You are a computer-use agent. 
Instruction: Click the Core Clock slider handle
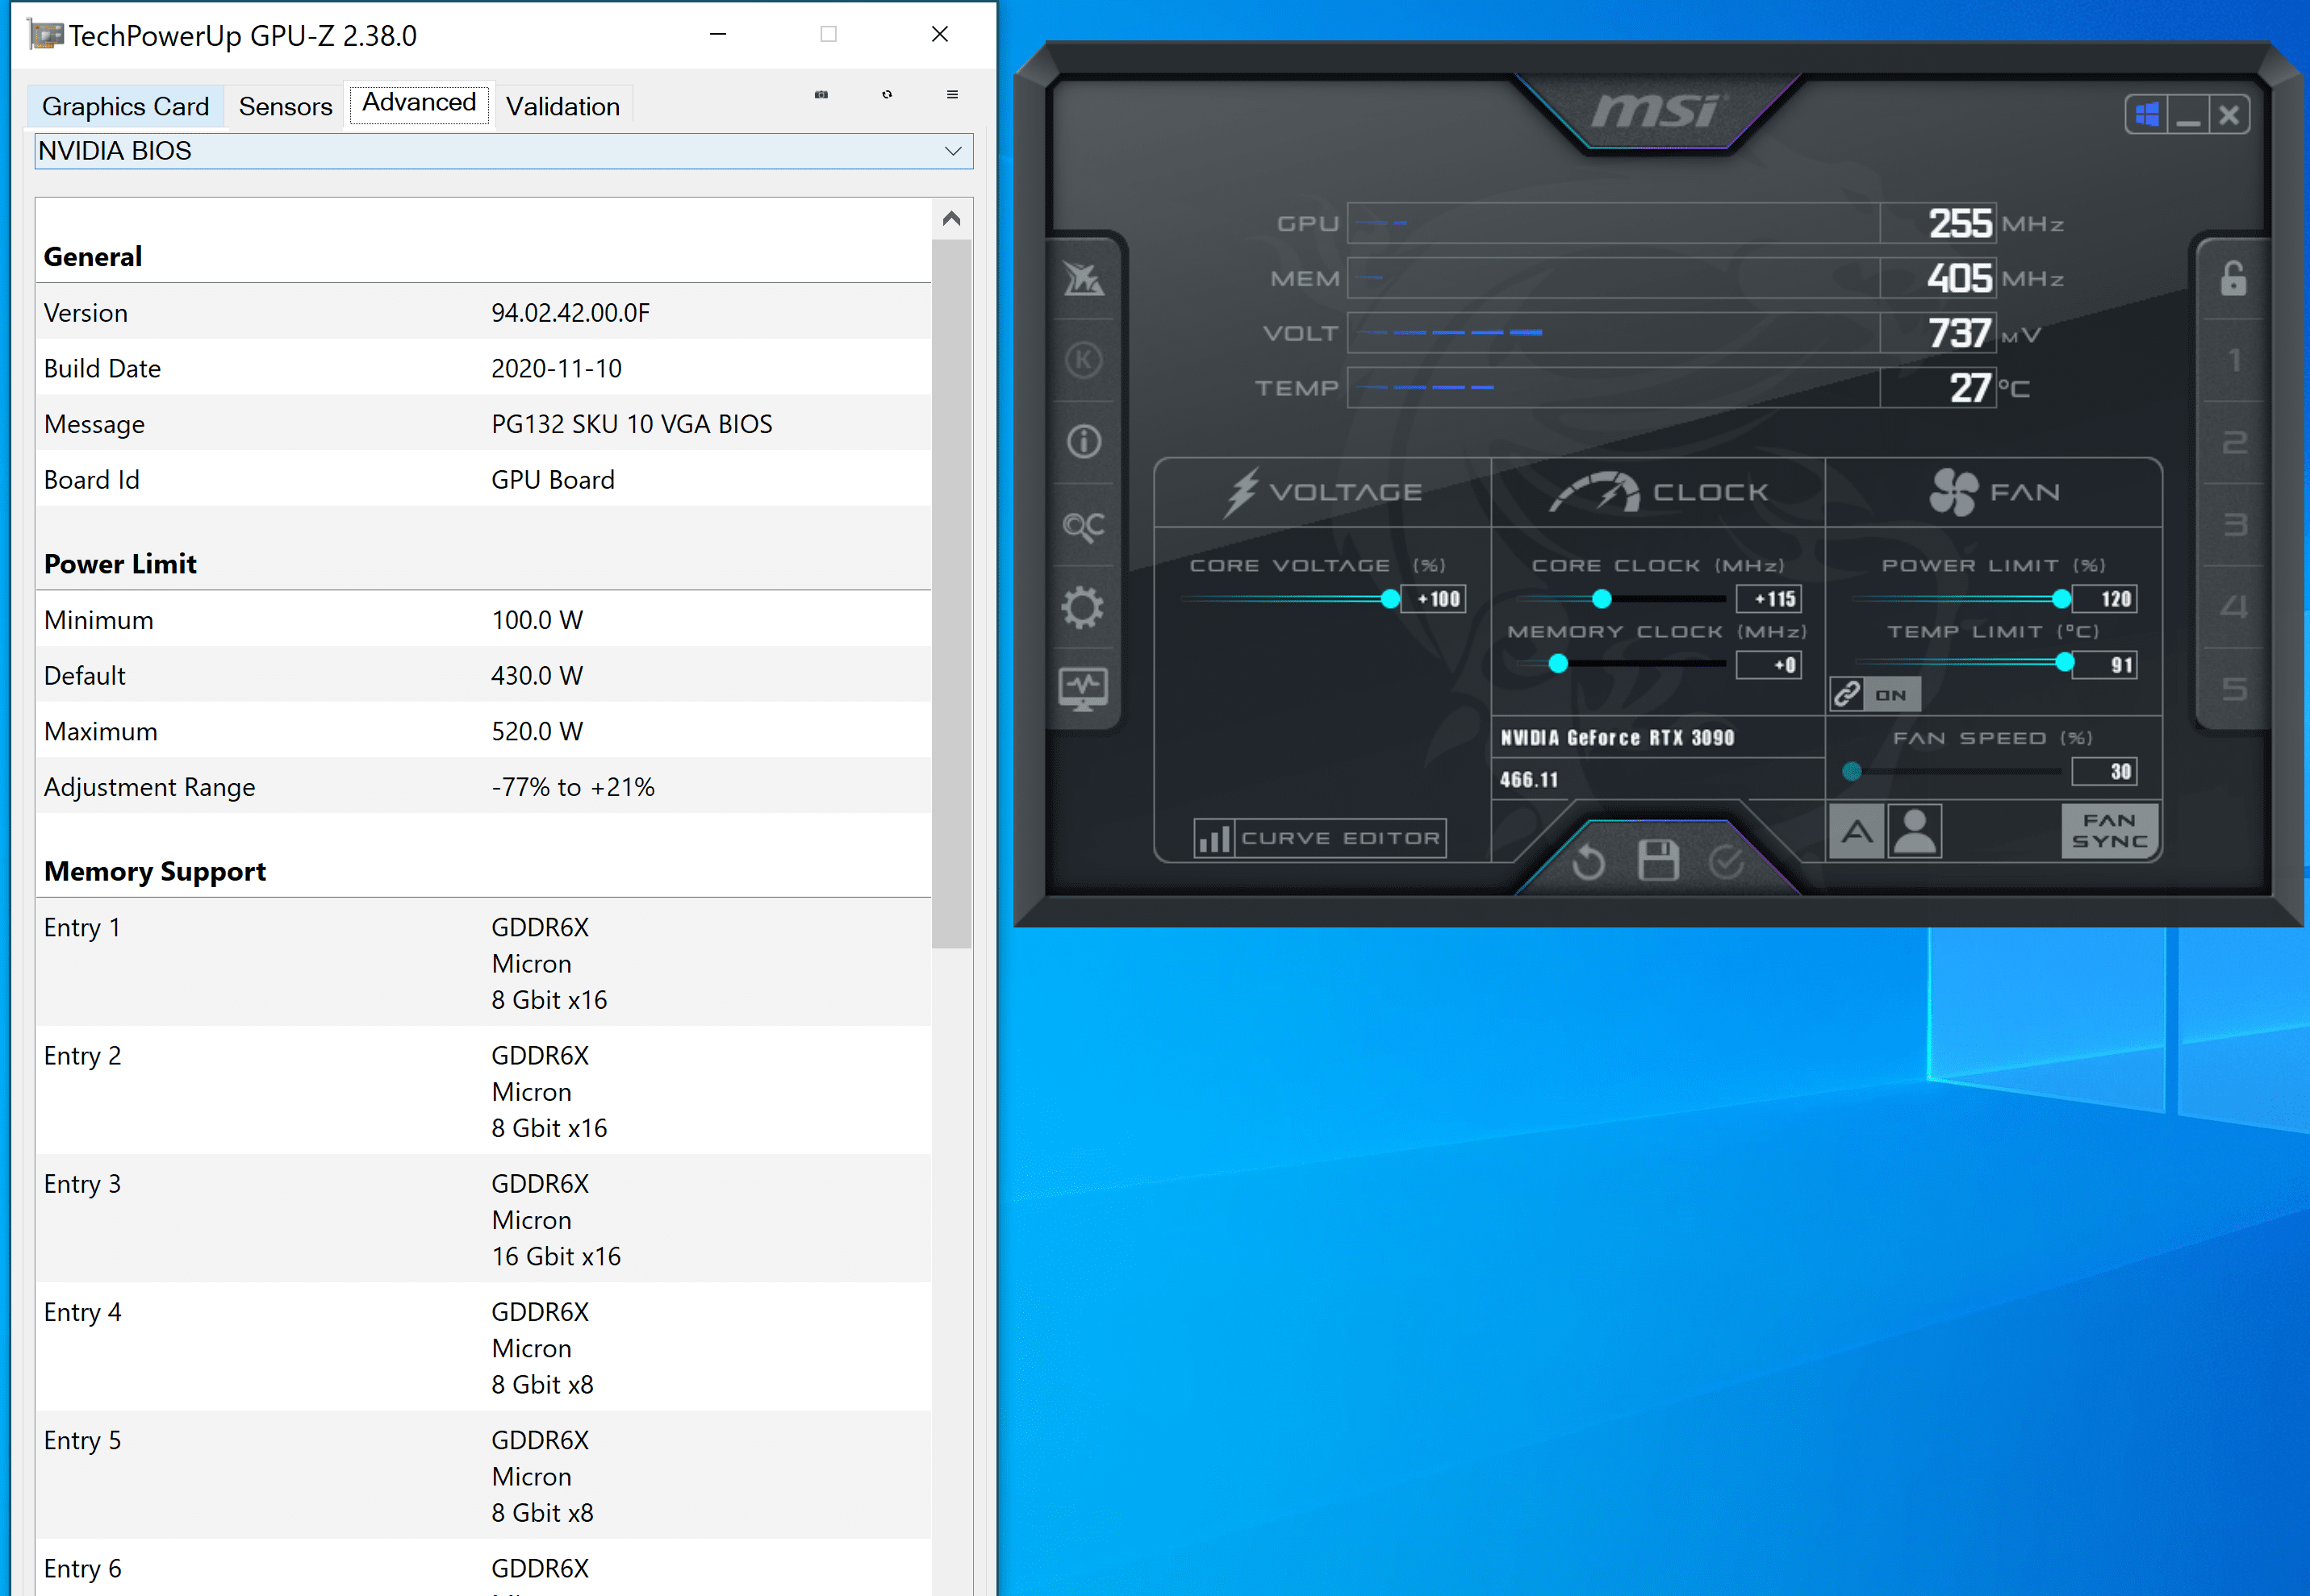[1602, 599]
